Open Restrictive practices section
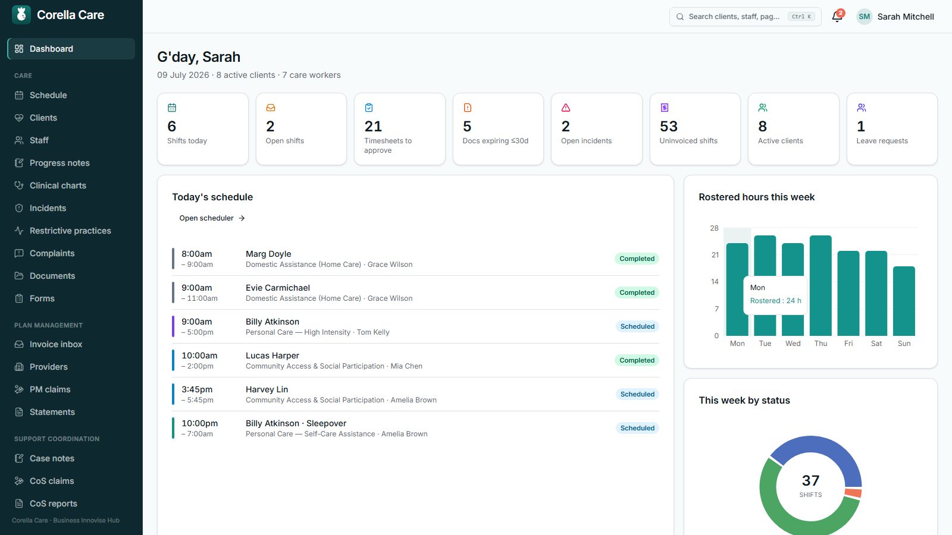The image size is (952, 535). pos(71,231)
